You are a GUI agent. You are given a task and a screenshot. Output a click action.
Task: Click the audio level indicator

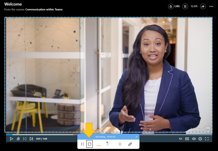(x=99, y=145)
